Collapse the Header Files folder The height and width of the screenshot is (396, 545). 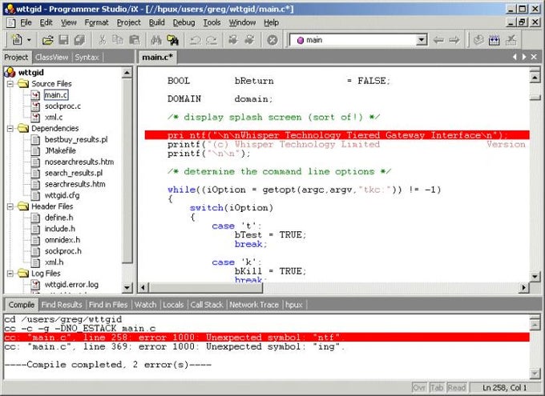coord(10,206)
